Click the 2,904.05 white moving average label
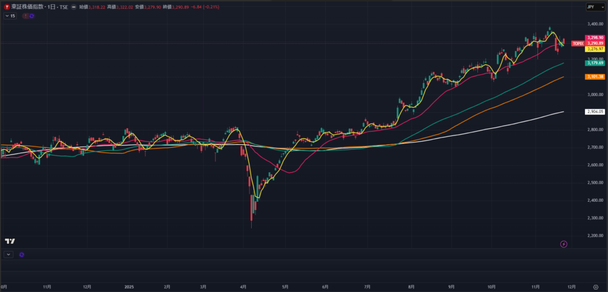Viewport: 608px width, 292px height. 594,112
